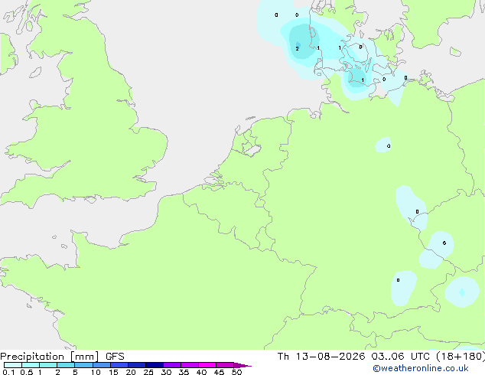This screenshot has height=375, width=485.
Task: Click the weatheronline.co.uk copyright link
Action: click(421, 368)
